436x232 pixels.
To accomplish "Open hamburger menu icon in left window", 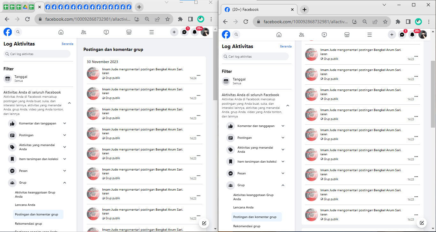I will click(x=152, y=32).
